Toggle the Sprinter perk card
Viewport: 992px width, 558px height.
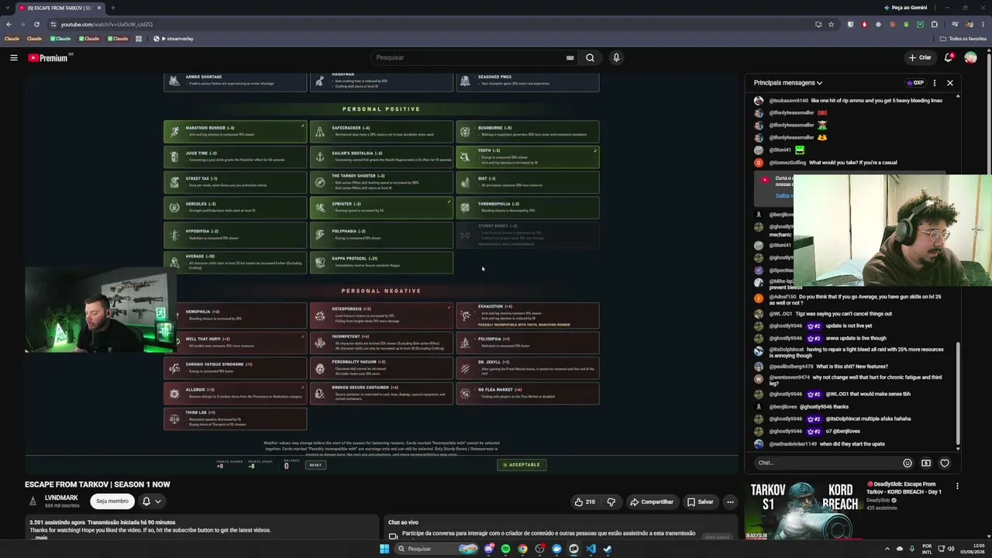tap(381, 208)
